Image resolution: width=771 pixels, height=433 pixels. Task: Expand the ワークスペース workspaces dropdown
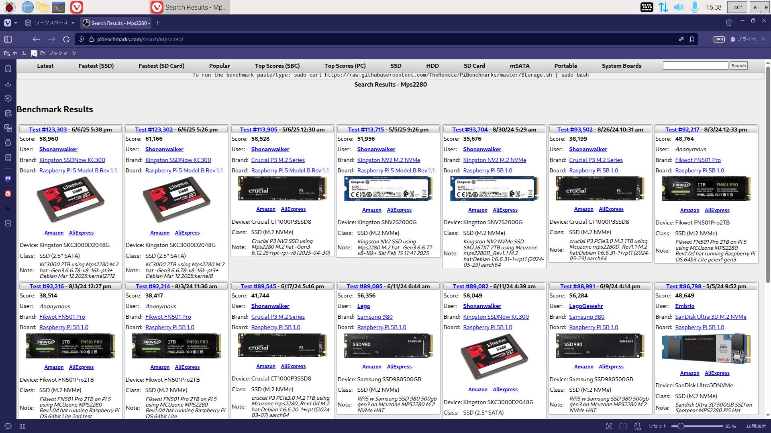click(x=50, y=23)
